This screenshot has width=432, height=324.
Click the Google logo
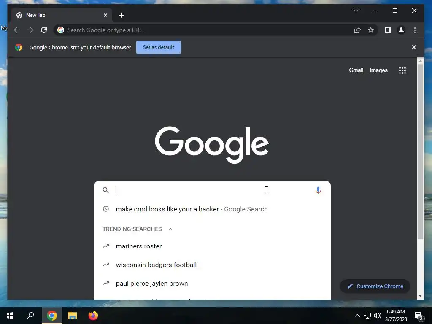(x=212, y=145)
